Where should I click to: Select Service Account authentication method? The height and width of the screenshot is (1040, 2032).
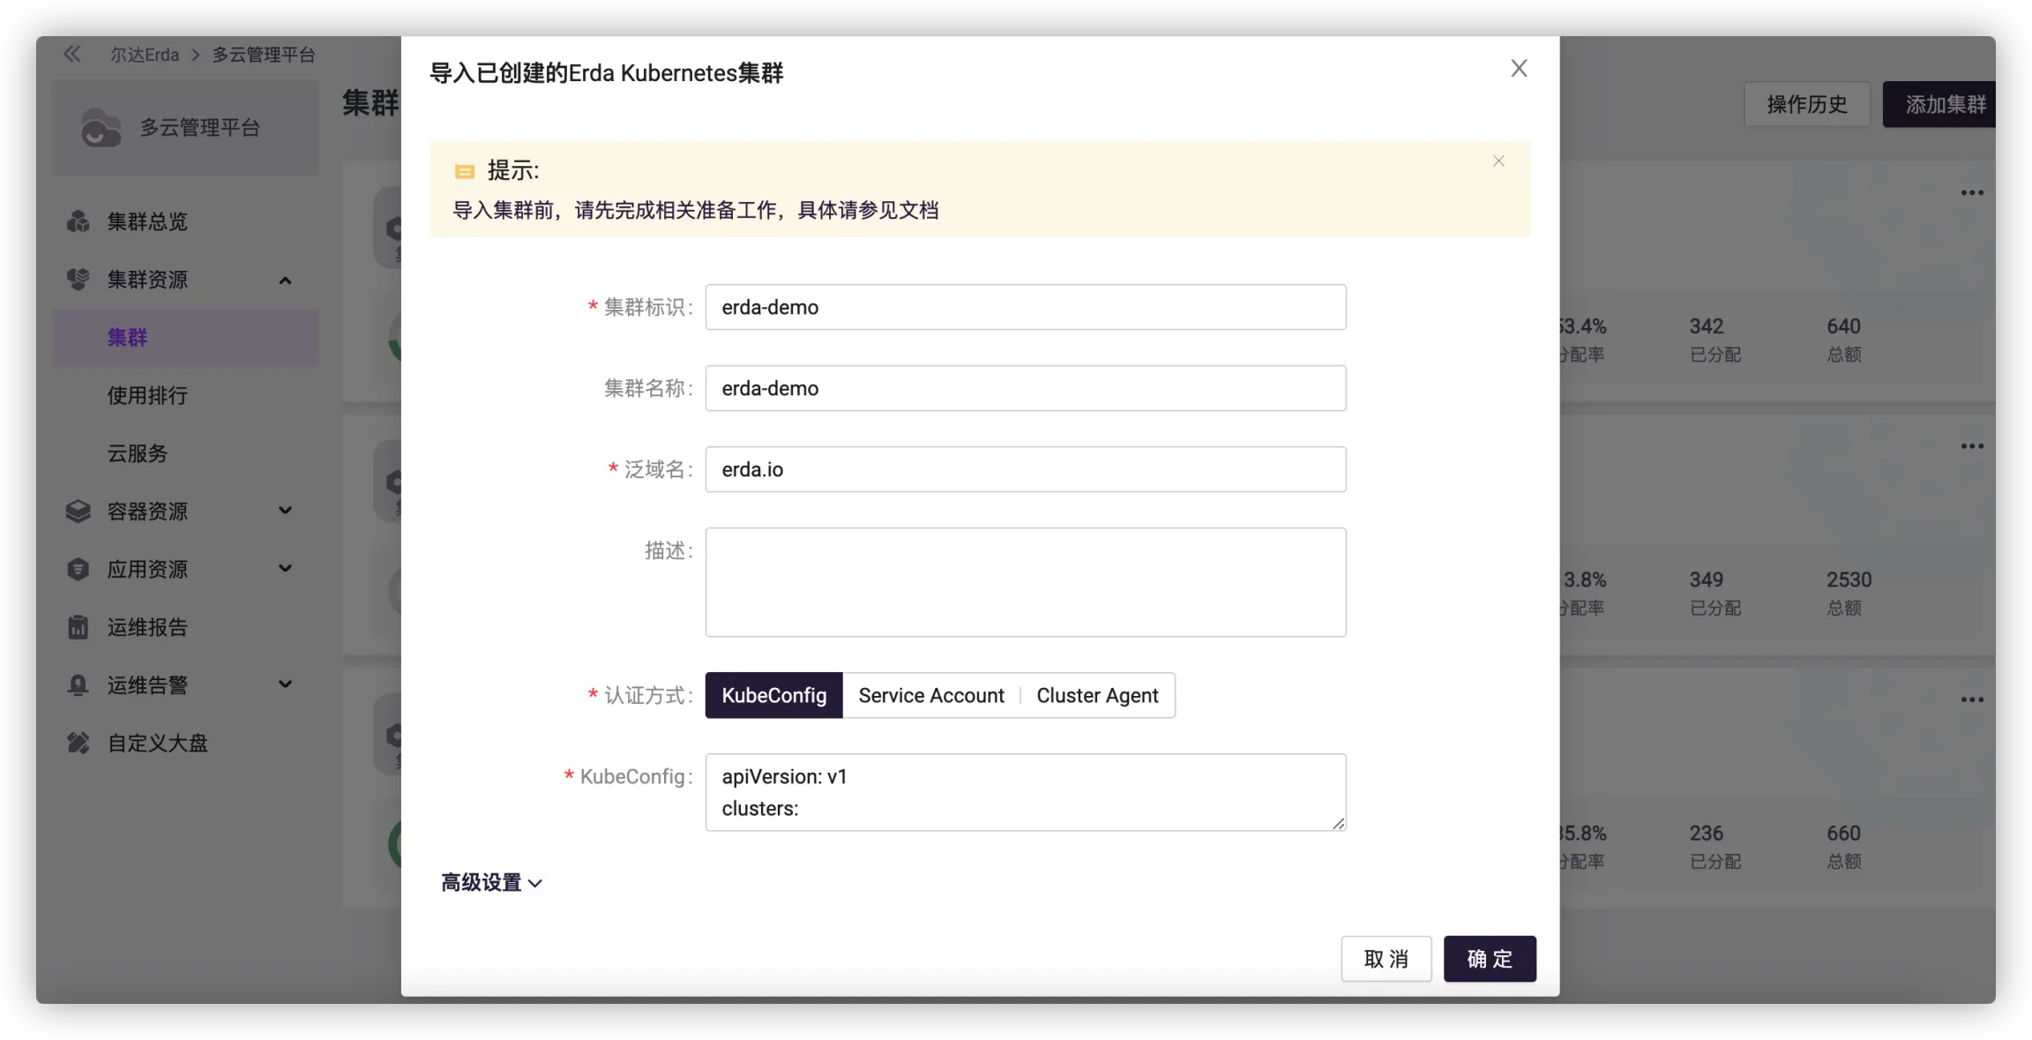pos(930,695)
